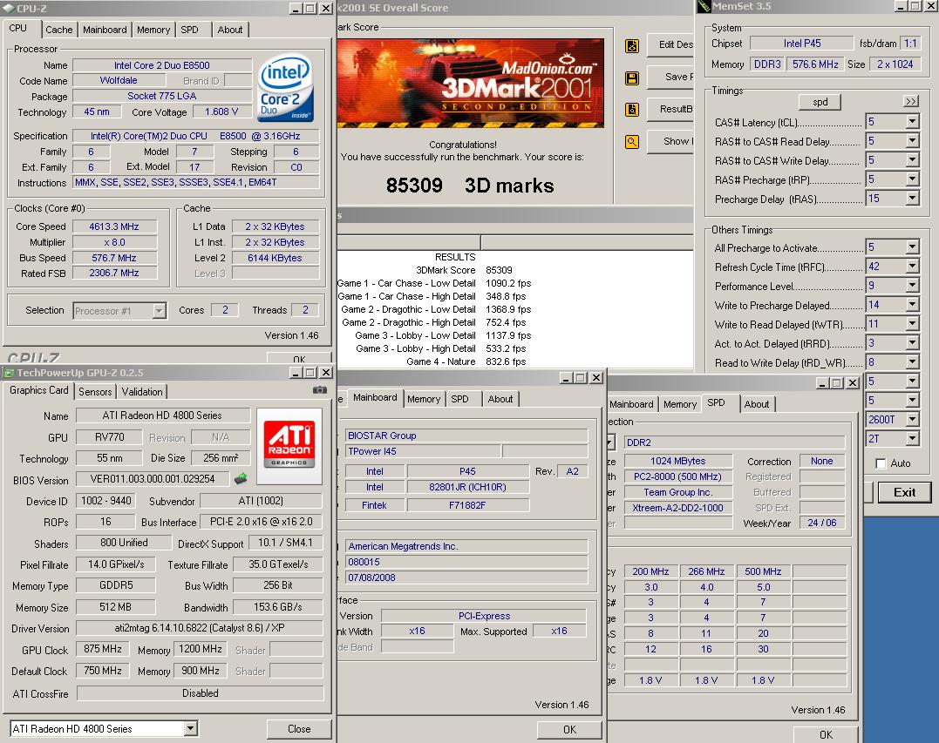
Task: Click the Core Speed value 4613.3 MHz
Action: coord(114,226)
